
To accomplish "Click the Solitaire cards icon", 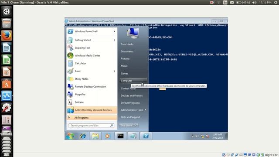I will coord(70,102).
